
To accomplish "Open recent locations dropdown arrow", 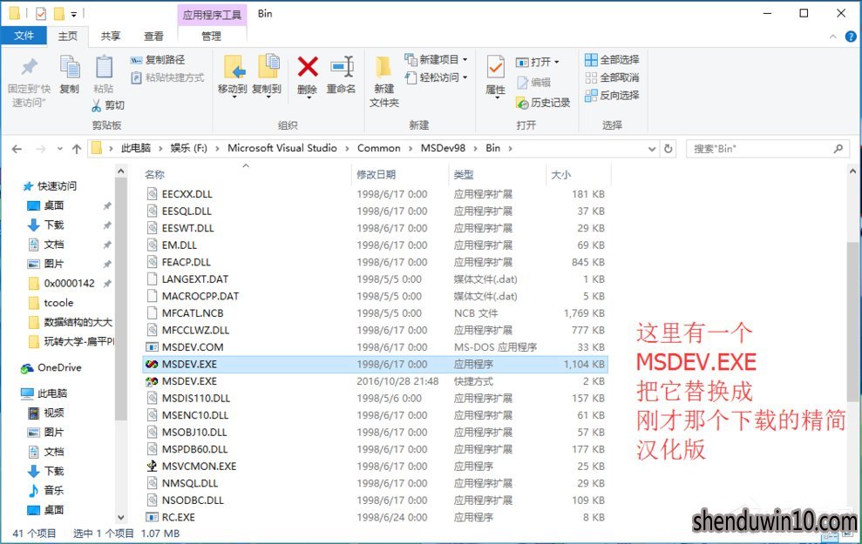I will [x=60, y=149].
